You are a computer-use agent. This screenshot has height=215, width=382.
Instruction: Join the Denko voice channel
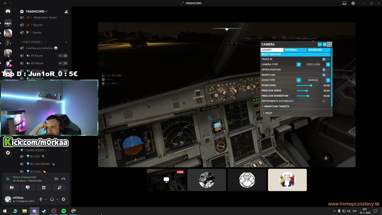pyautogui.click(x=44, y=33)
